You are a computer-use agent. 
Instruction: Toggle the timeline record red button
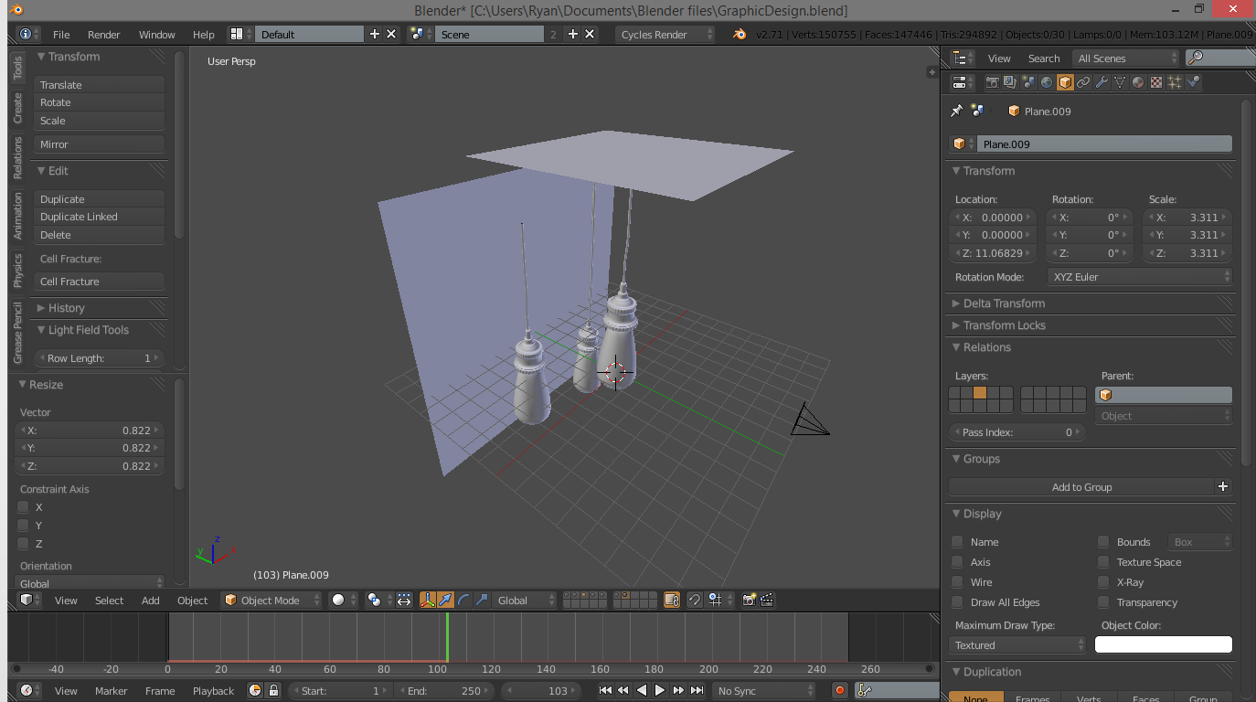[840, 690]
